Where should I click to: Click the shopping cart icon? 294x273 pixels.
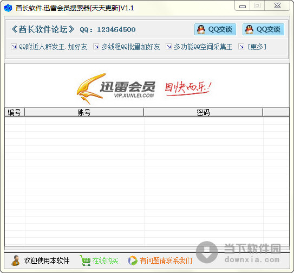[85, 261]
